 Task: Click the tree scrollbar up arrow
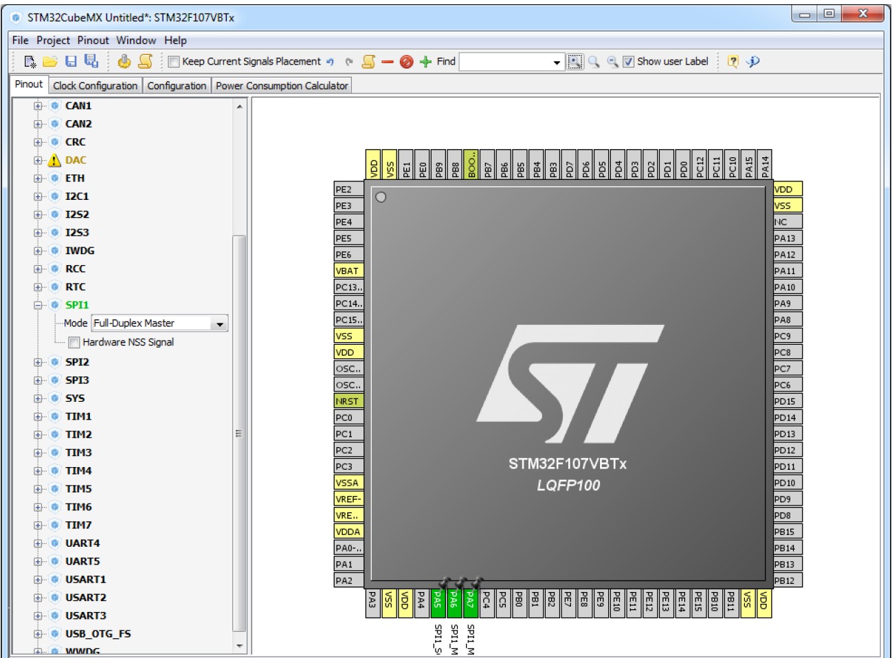pyautogui.click(x=239, y=106)
